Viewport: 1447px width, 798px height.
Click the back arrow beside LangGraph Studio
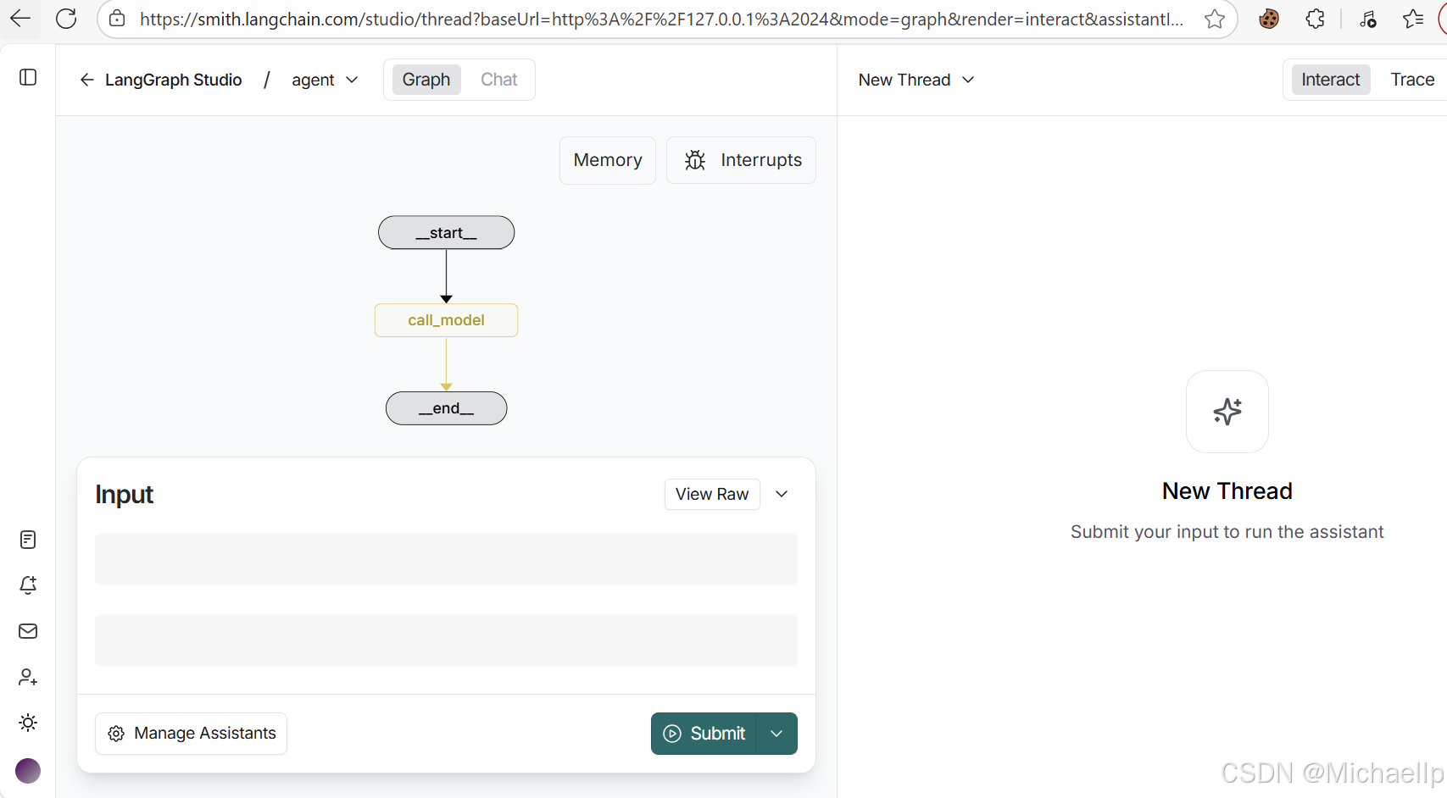[86, 80]
